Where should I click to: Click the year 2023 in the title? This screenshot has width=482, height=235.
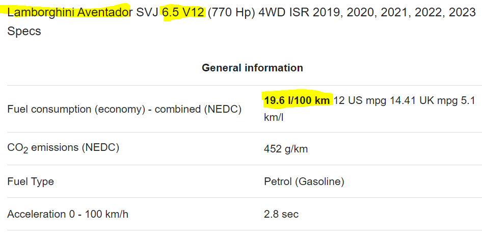pyautogui.click(x=462, y=13)
